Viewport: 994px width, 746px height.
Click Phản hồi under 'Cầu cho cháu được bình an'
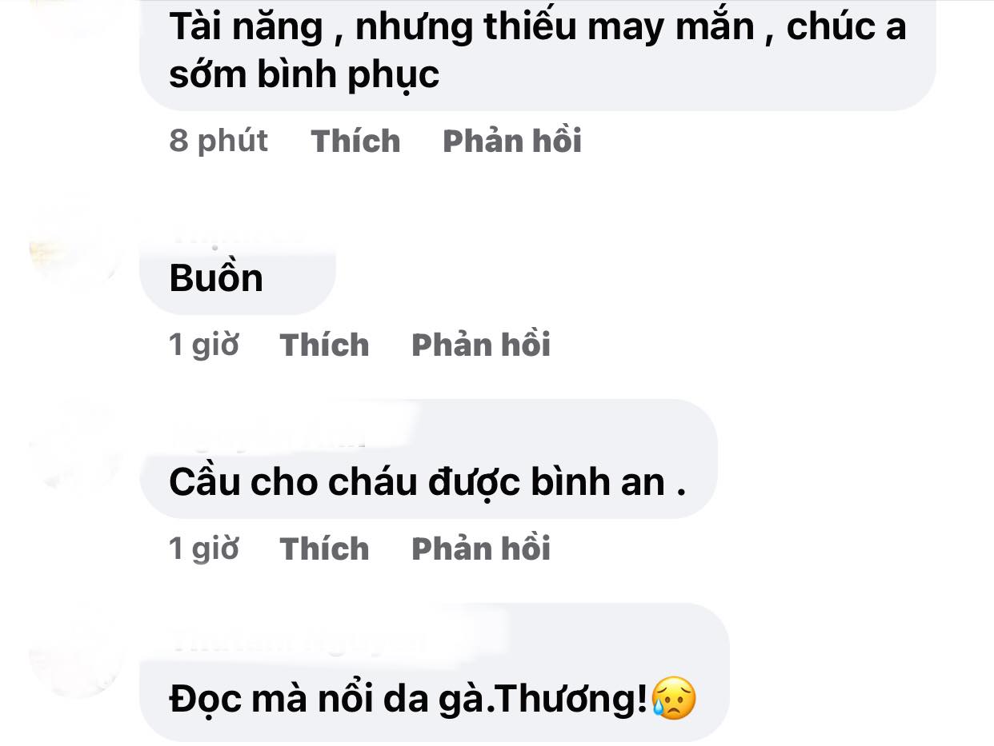(481, 549)
